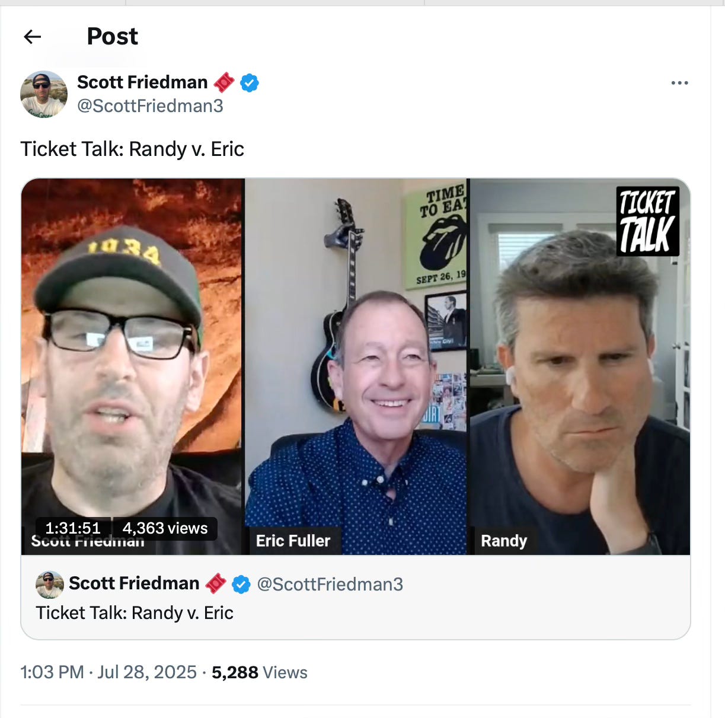The height and width of the screenshot is (718, 725).
Task: Click the small avatar in quoted post
Action: [50, 585]
